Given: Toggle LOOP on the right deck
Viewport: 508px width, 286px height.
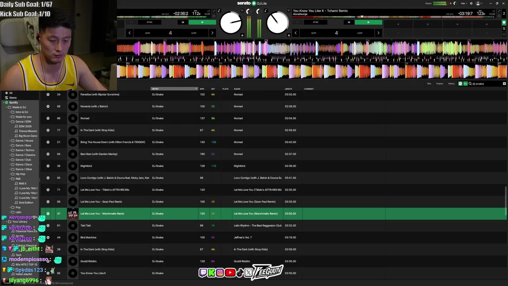Looking at the screenshot, I should click(x=360, y=33).
